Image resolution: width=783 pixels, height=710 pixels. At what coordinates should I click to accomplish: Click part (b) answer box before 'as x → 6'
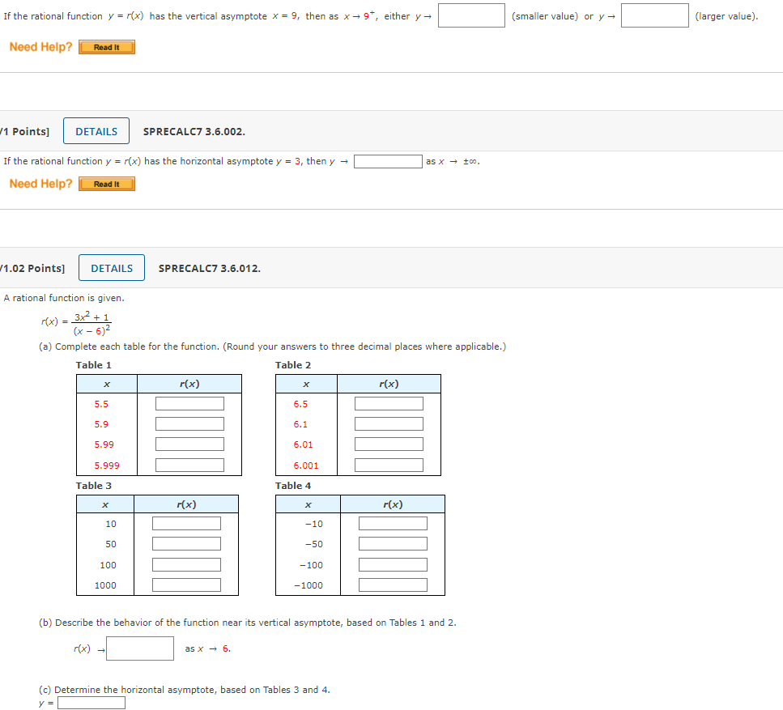[x=140, y=648]
